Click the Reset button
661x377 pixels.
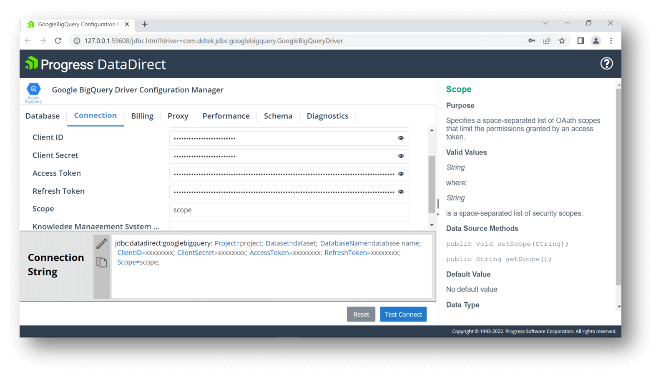[361, 315]
